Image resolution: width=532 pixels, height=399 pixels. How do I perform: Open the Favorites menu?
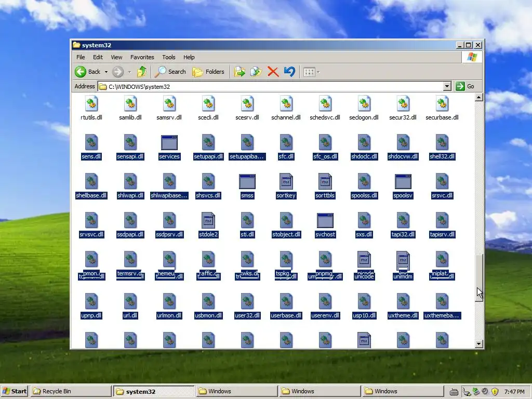(142, 57)
